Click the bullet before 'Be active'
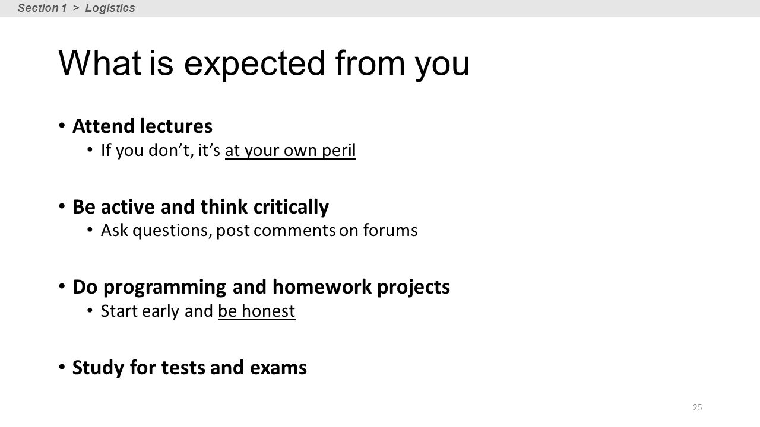Screen dimensions: 760x427 click(62, 206)
